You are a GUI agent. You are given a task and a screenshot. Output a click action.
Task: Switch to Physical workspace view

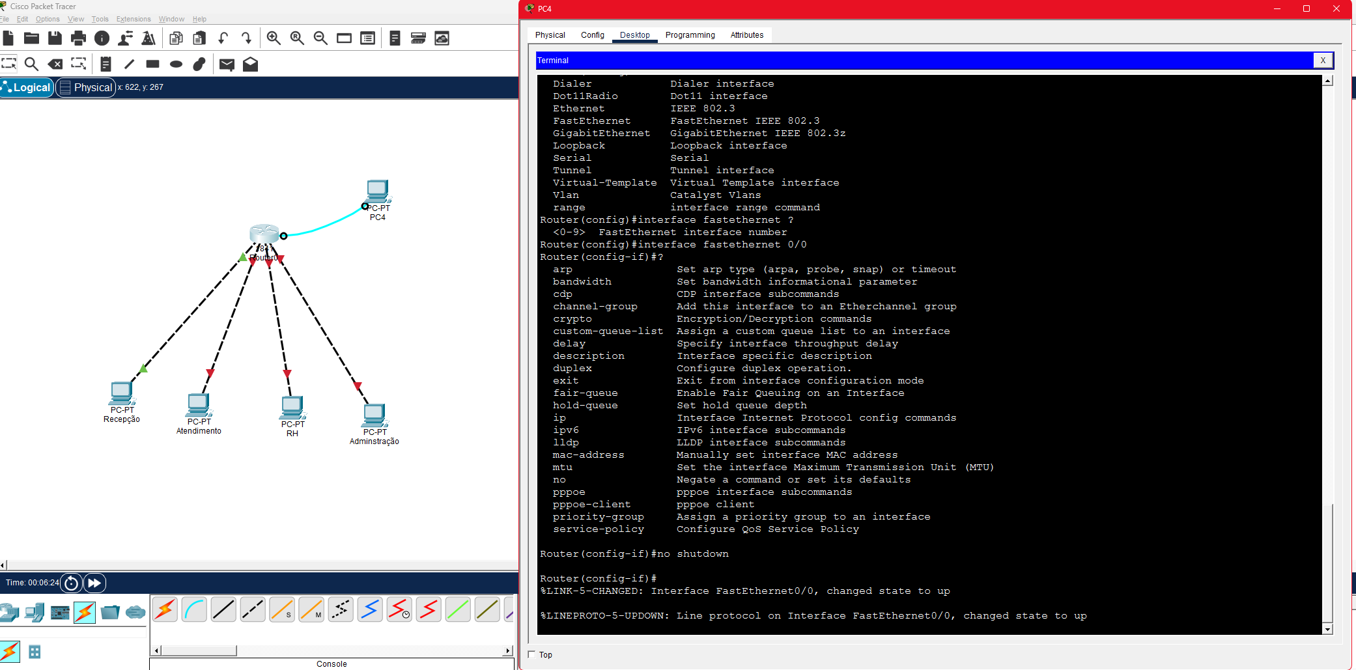(x=86, y=87)
